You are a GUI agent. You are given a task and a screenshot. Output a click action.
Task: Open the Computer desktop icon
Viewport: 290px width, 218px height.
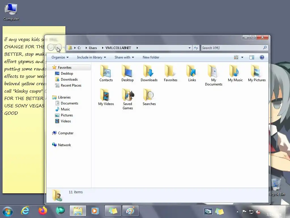(x=11, y=12)
